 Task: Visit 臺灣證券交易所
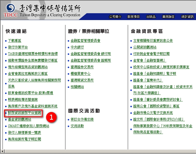click(x=82, y=67)
